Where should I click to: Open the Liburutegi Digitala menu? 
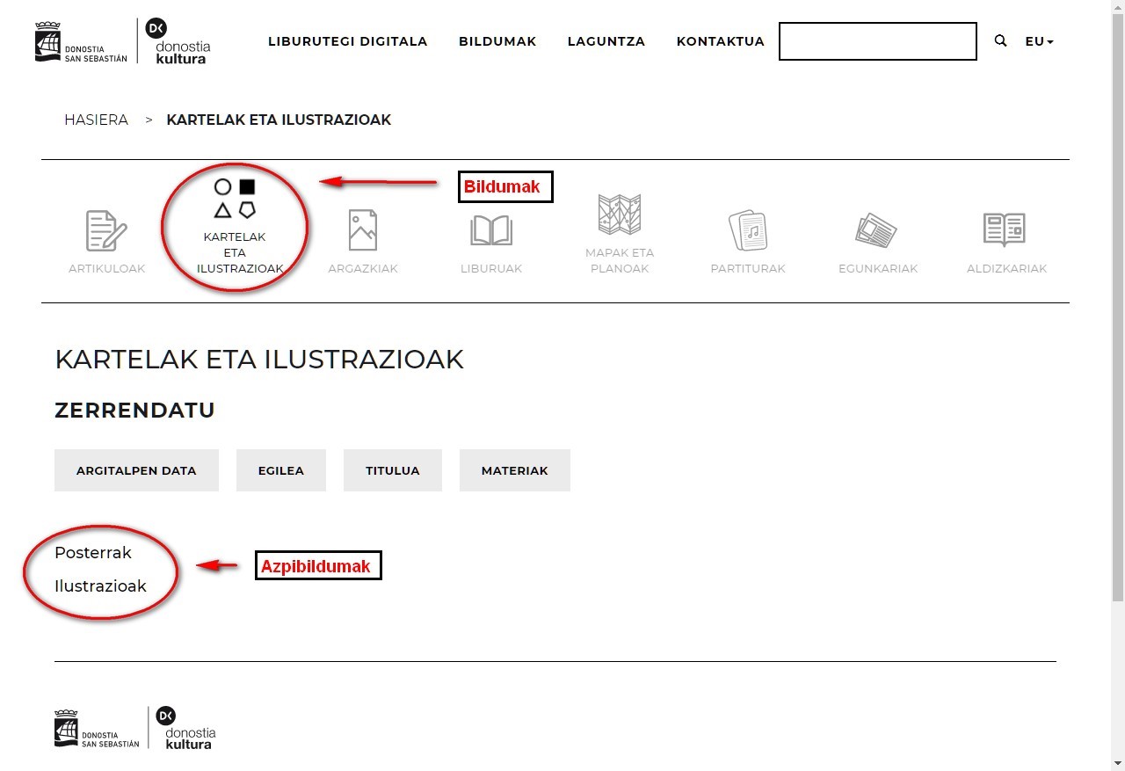(347, 41)
